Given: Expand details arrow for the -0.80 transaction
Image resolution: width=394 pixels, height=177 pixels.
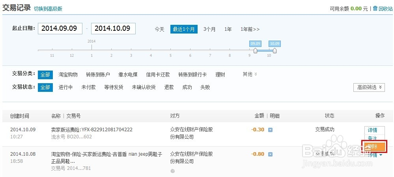Looking at the screenshot, I should pyautogui.click(x=270, y=154).
